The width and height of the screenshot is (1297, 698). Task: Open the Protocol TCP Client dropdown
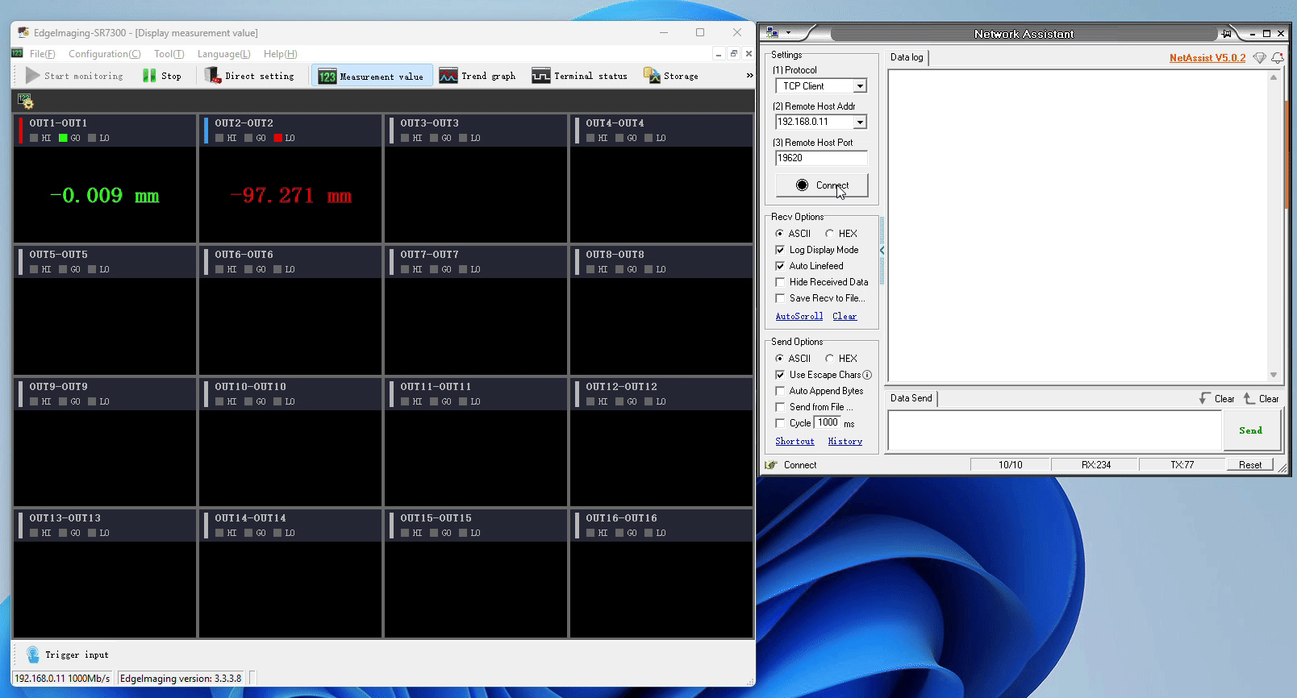click(x=860, y=86)
